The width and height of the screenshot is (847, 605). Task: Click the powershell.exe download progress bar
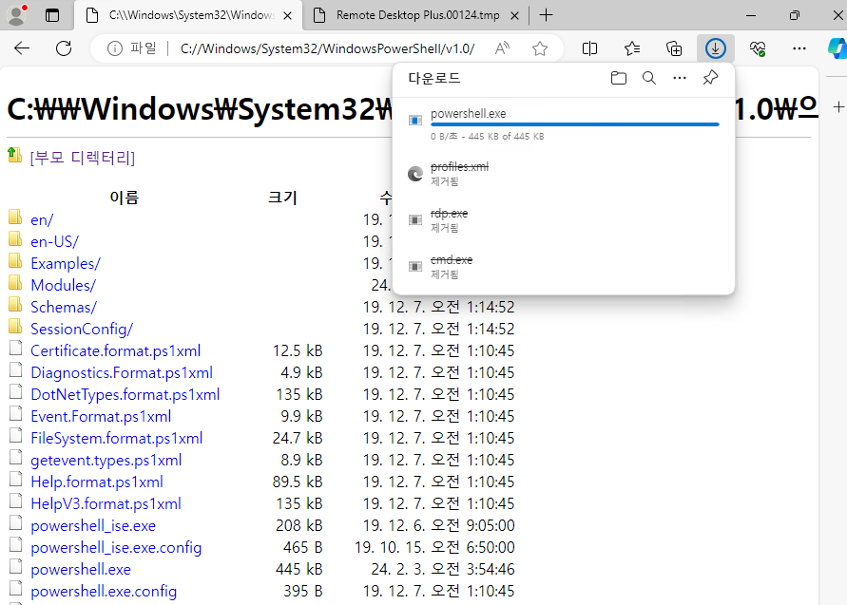[574, 124]
